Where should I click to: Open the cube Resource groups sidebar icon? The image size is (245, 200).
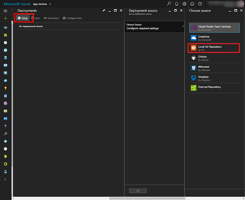click(x=5, y=28)
